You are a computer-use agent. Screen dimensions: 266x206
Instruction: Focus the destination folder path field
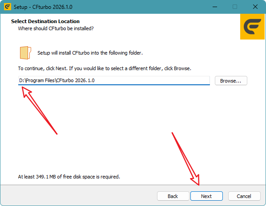point(114,80)
